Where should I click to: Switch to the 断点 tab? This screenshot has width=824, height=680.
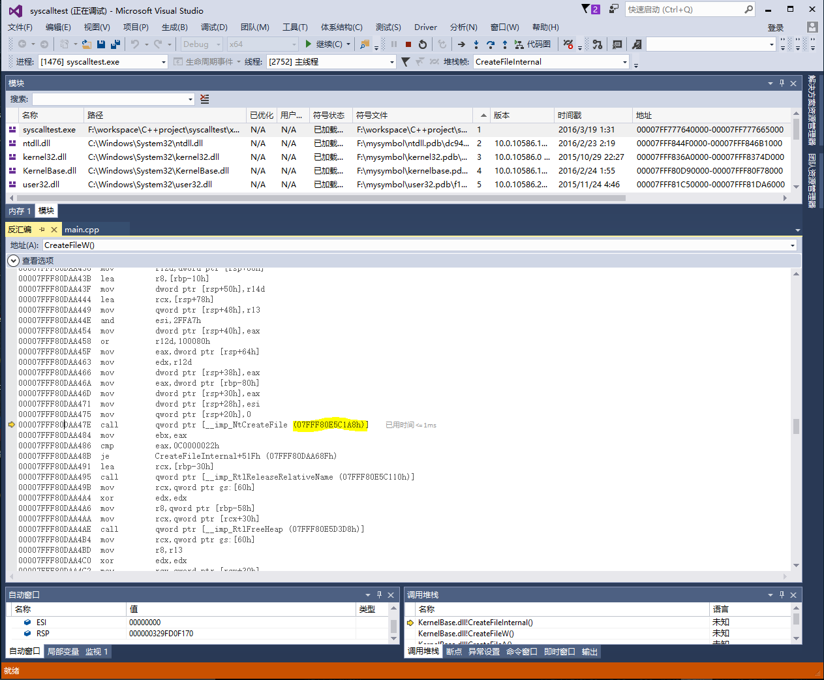click(454, 651)
